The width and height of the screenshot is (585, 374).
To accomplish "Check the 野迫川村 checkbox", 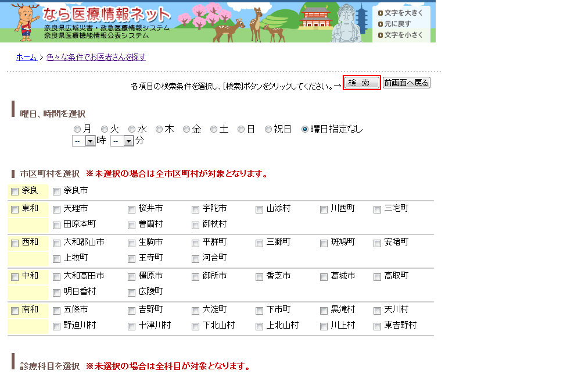I will 57,326.
